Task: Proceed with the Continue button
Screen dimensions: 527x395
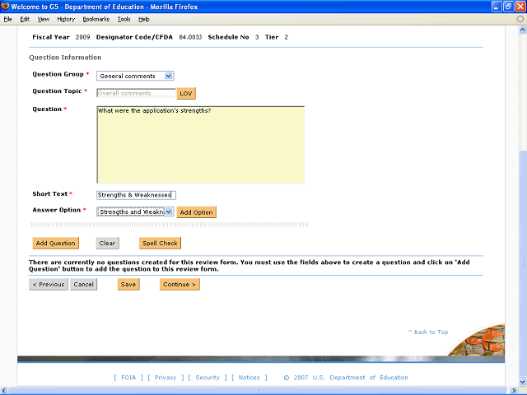Action: pyautogui.click(x=180, y=284)
